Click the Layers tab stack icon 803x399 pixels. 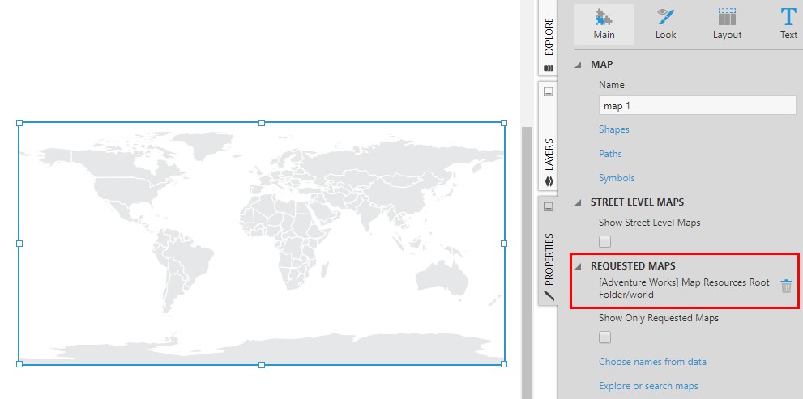pyautogui.click(x=549, y=181)
